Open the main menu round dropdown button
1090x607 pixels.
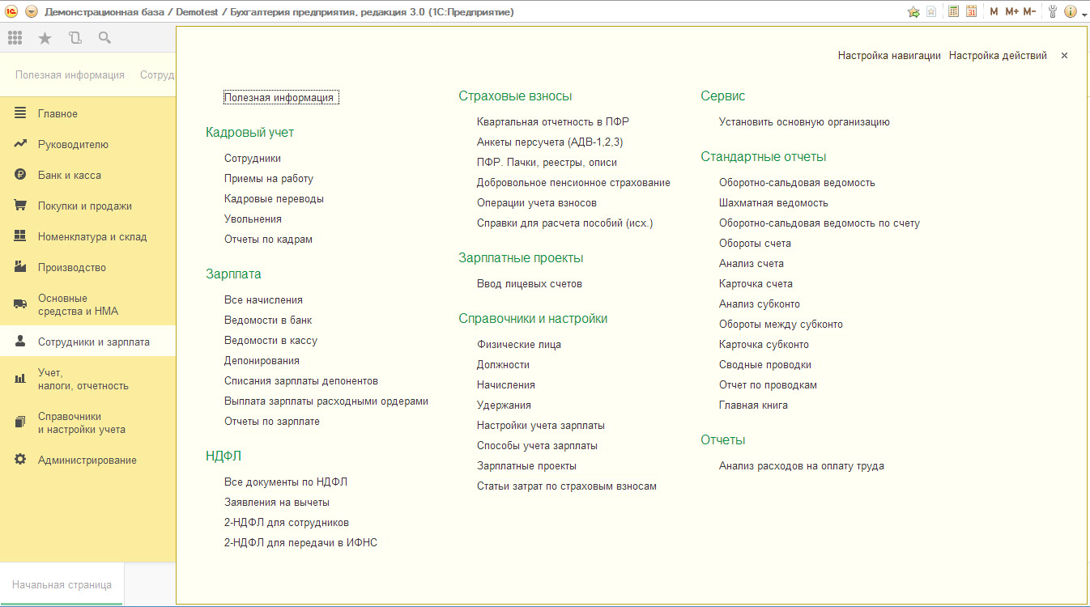click(x=31, y=11)
